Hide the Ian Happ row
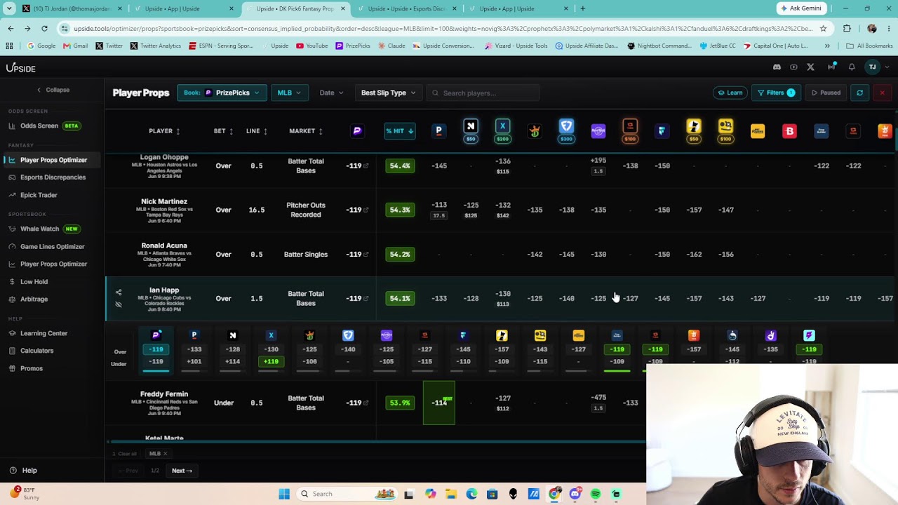The image size is (898, 505). pyautogui.click(x=119, y=304)
